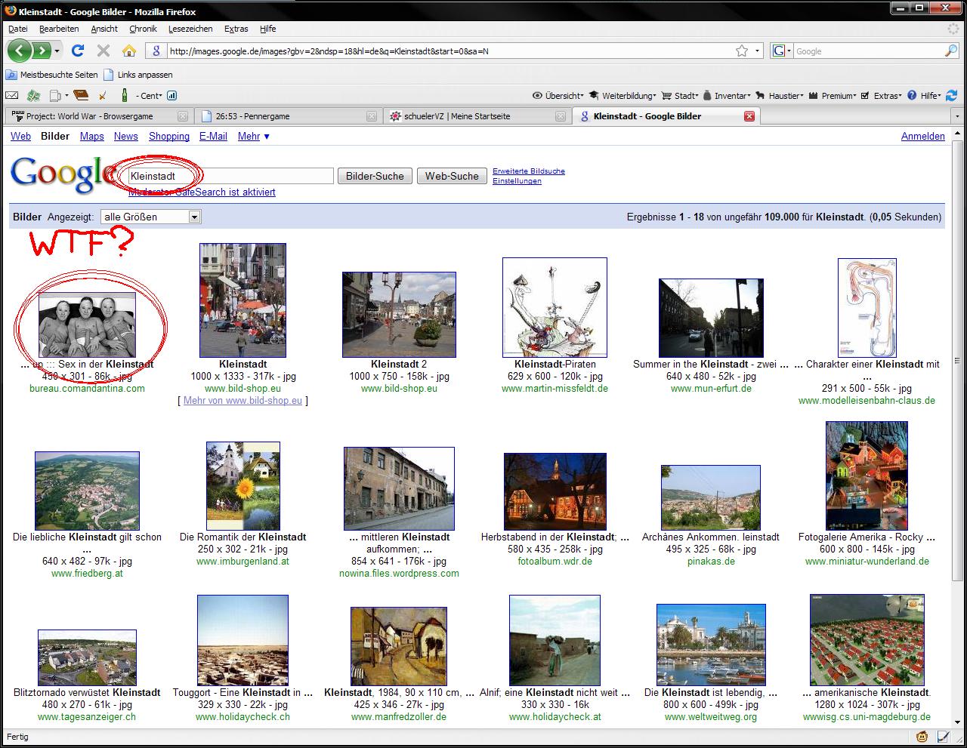Click the crossed swords icon in the toolbar

103,96
